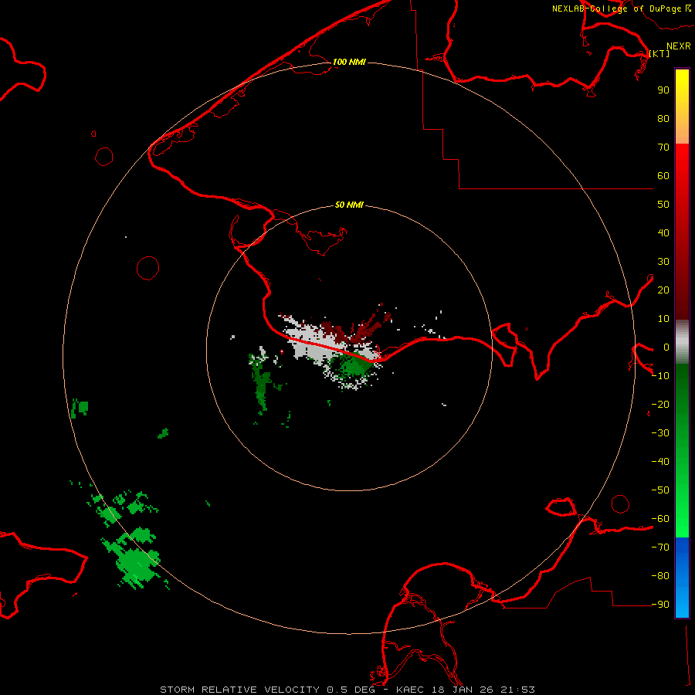
Task: Click the 20 value on the velocity scale
Action: coord(663,290)
